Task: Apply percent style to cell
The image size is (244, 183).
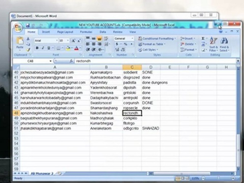Action: pyautogui.click(x=125, y=44)
